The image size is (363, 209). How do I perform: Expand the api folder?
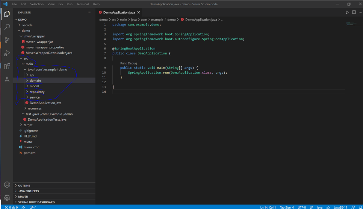(32, 75)
